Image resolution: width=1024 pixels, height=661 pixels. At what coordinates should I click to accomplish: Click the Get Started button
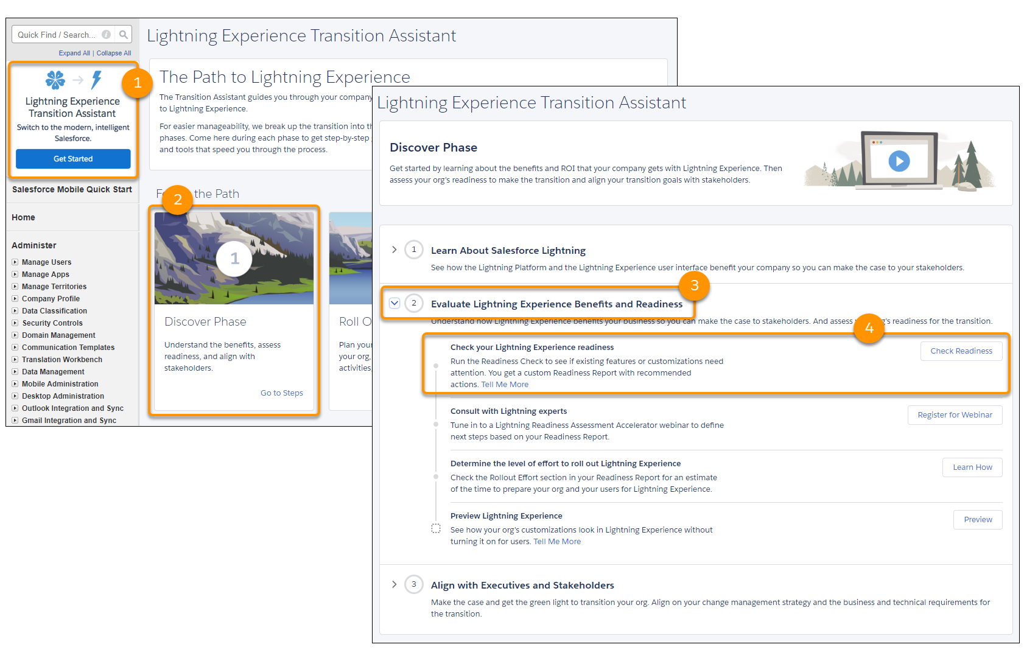point(73,159)
